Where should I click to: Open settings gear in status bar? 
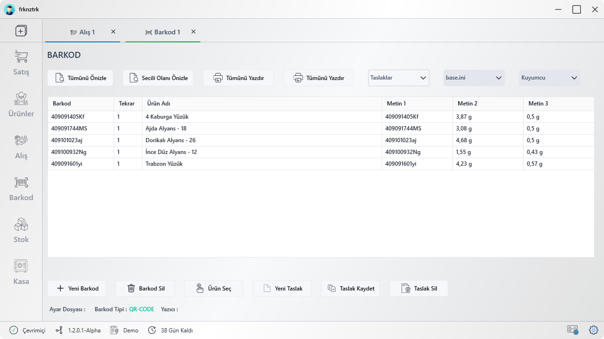pos(594,330)
